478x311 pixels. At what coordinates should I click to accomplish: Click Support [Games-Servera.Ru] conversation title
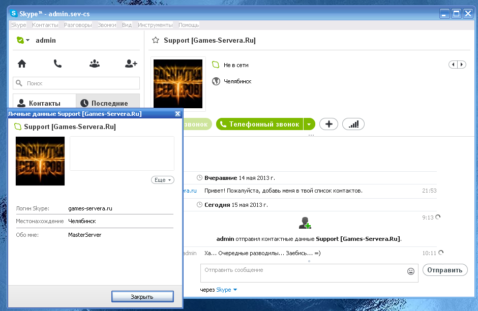[x=210, y=40]
